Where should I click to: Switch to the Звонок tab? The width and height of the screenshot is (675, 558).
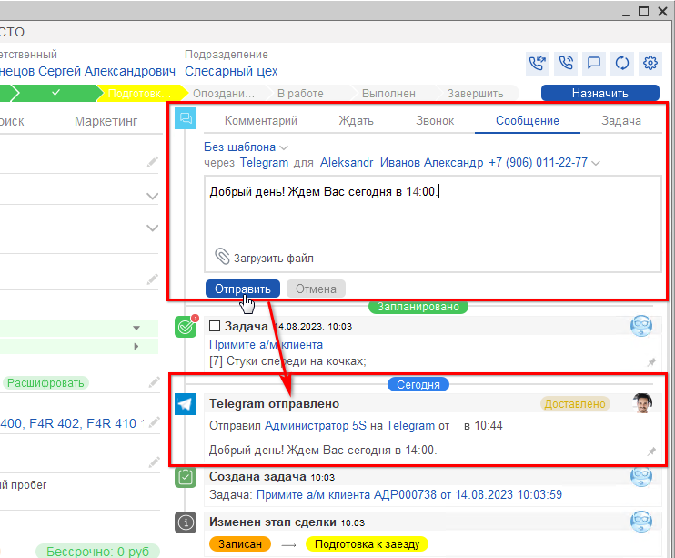point(434,120)
